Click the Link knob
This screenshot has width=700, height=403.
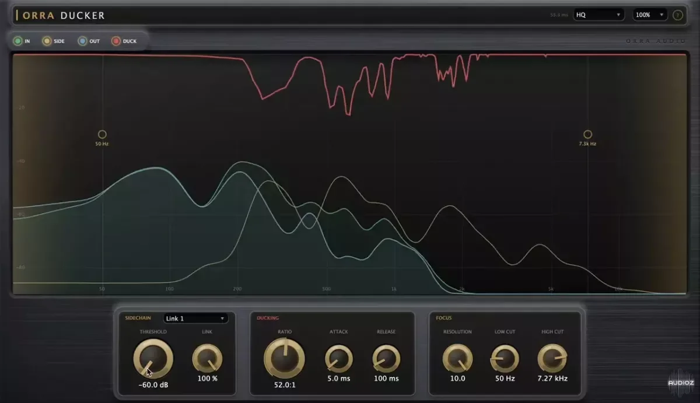[x=207, y=358]
